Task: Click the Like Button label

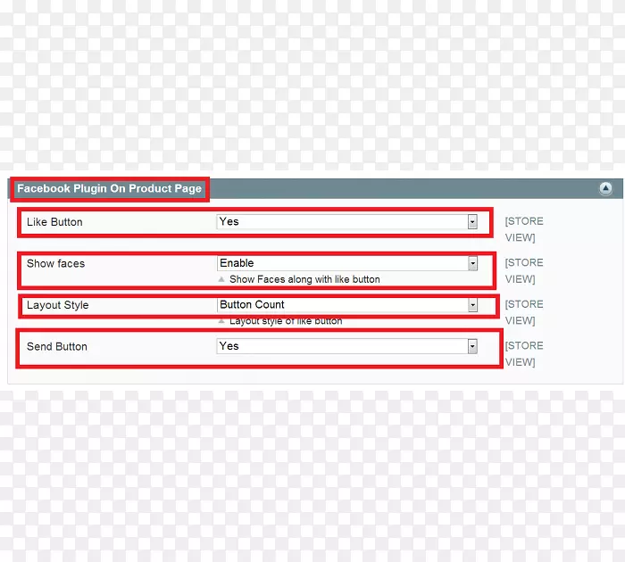Action: [54, 222]
